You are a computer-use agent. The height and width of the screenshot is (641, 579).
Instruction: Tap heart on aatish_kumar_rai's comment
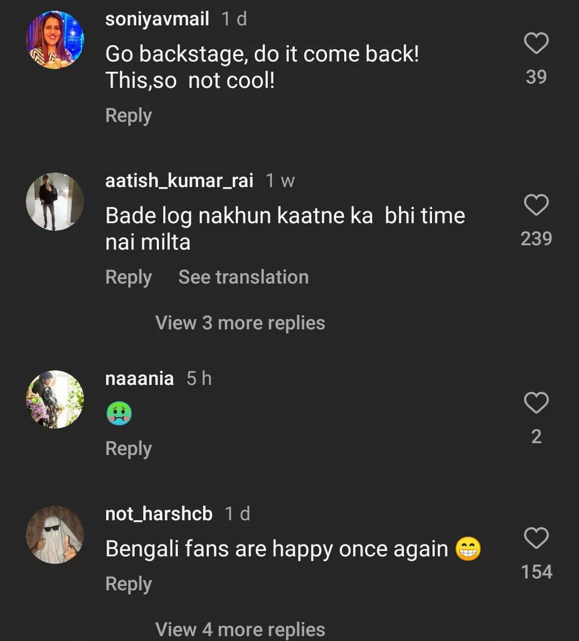pos(536,205)
